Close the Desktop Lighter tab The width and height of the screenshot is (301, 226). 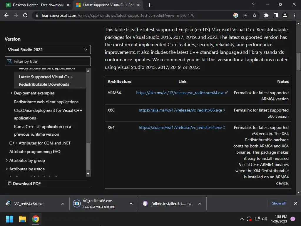68,5
